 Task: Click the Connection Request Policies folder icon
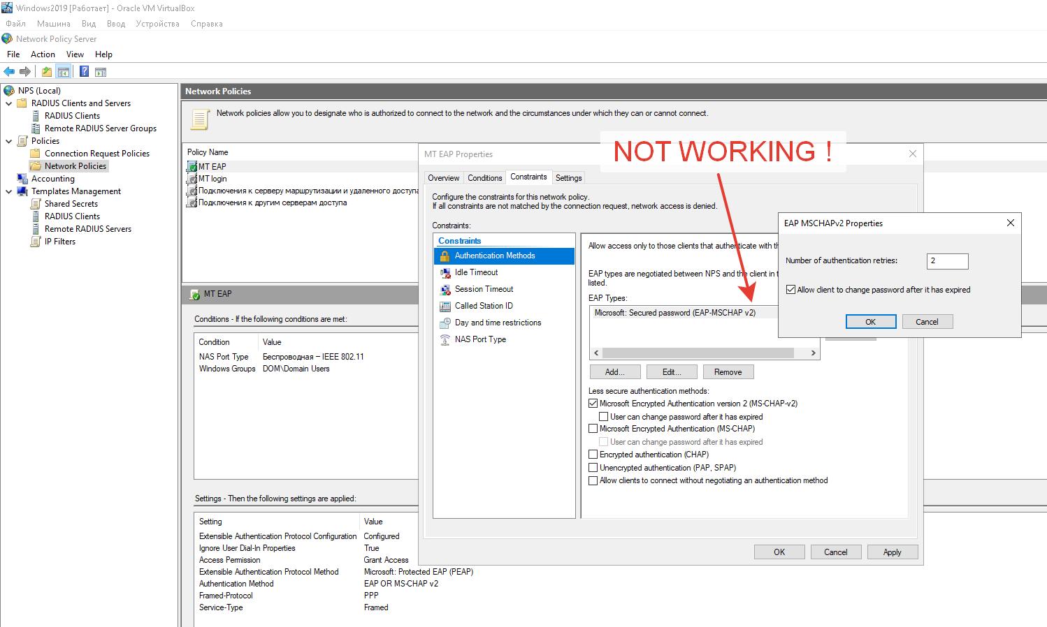coord(36,154)
